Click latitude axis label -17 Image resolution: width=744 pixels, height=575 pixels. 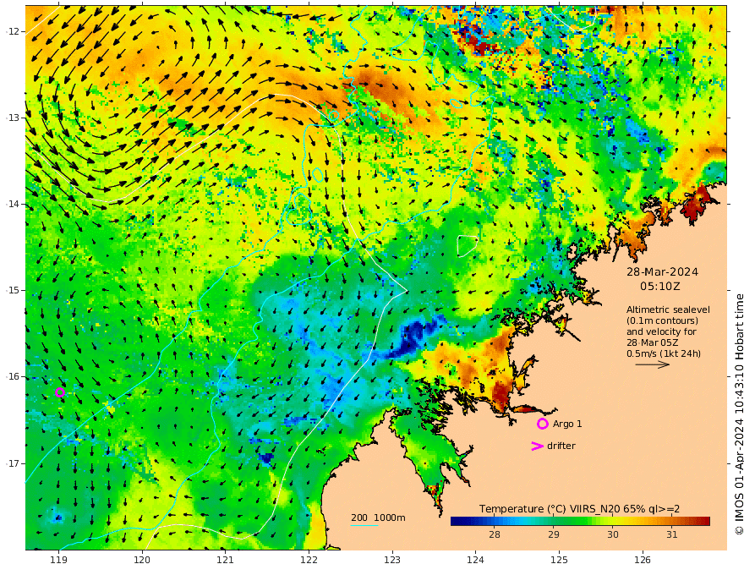point(13,463)
